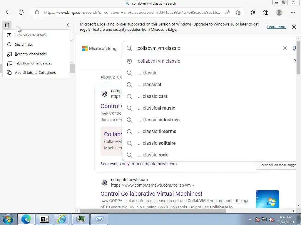
Task: View site info via the padlock icon
Action: 37,12
